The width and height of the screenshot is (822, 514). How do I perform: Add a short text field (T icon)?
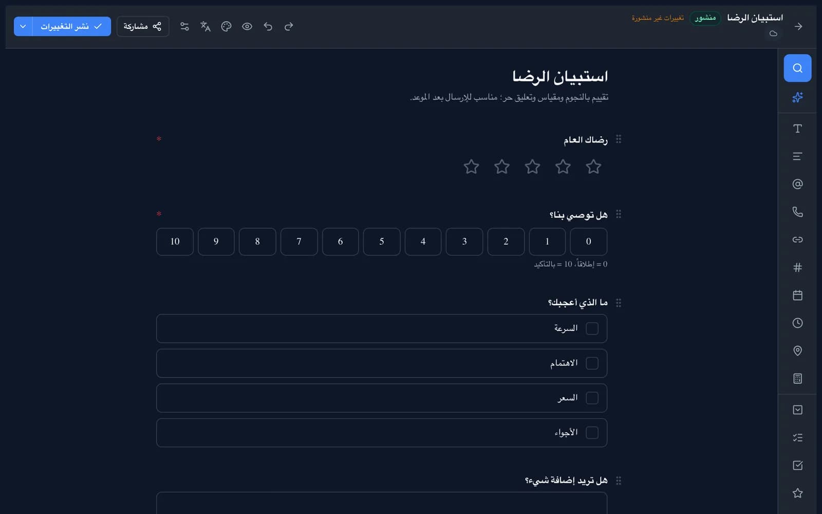797,128
